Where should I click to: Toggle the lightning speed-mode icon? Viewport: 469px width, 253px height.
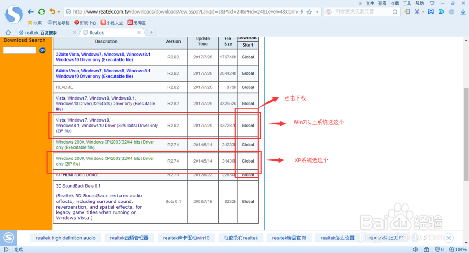[x=302, y=12]
